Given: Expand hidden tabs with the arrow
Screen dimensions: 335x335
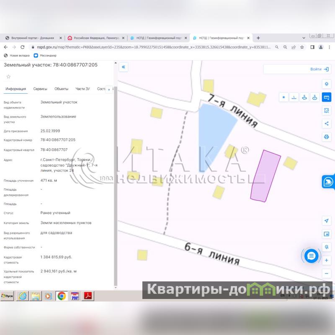Looking at the screenshot, I should pyautogui.click(x=109, y=89).
